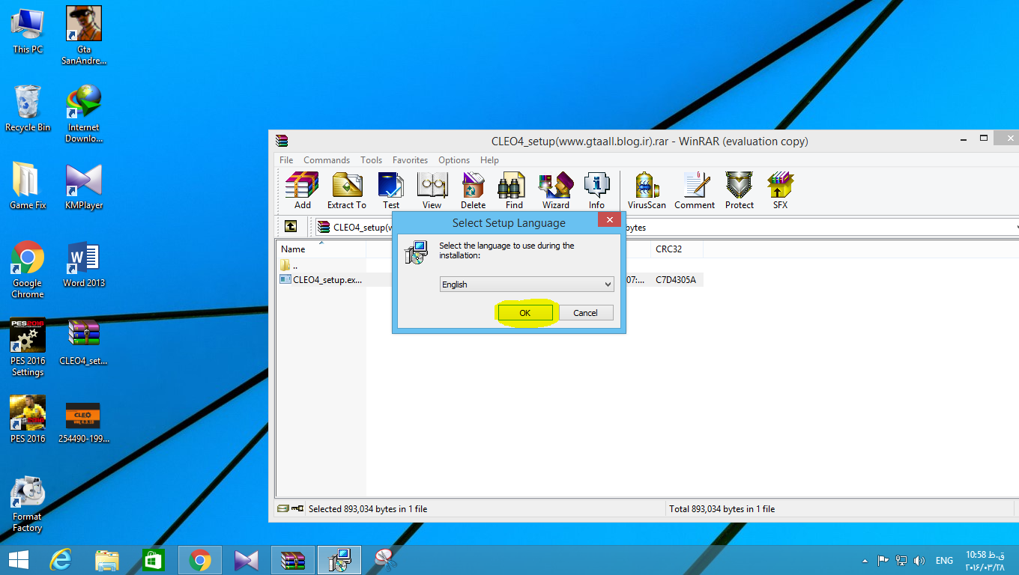Switch to the setup installer taskbar button

(339, 560)
